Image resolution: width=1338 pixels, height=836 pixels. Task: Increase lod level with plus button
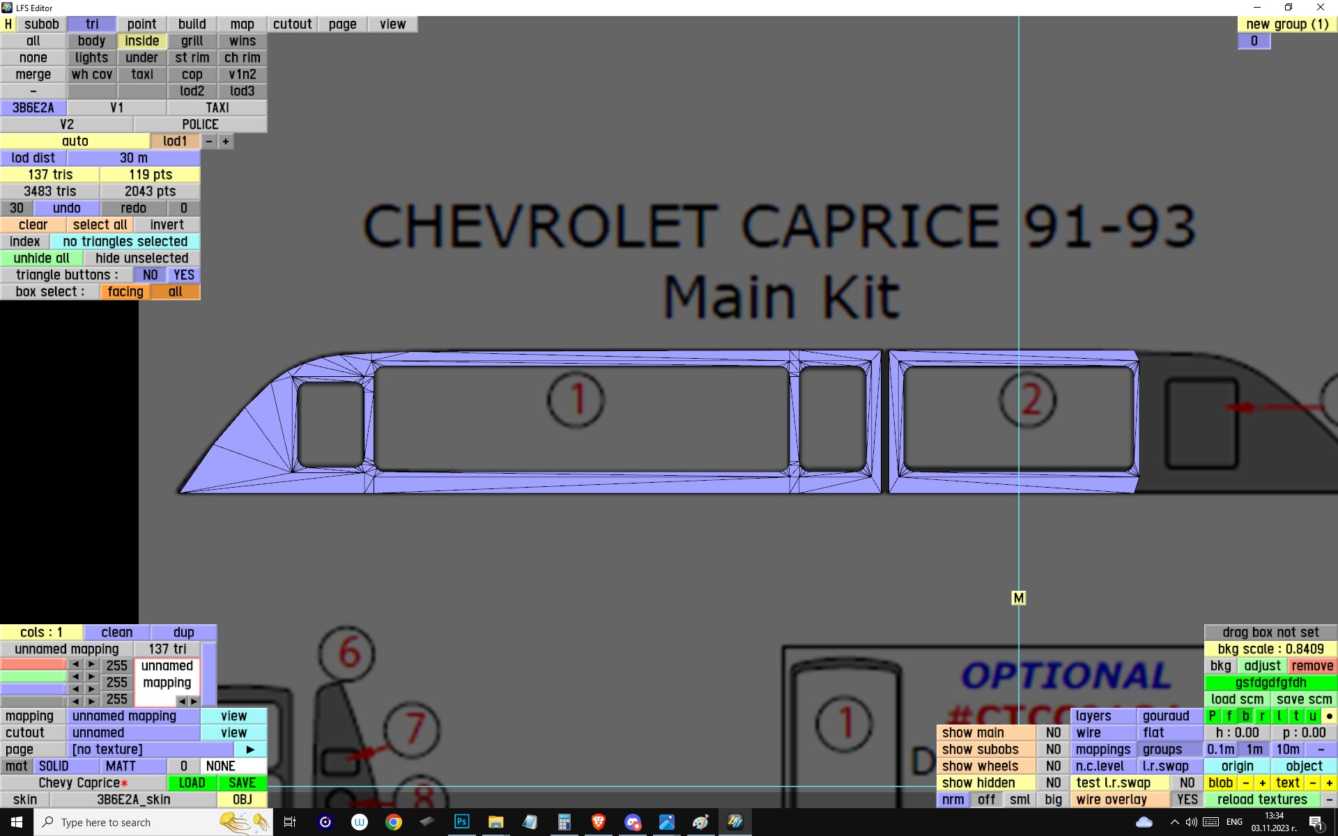click(225, 141)
